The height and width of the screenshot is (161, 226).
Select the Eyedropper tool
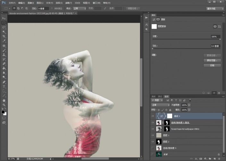pos(4,41)
